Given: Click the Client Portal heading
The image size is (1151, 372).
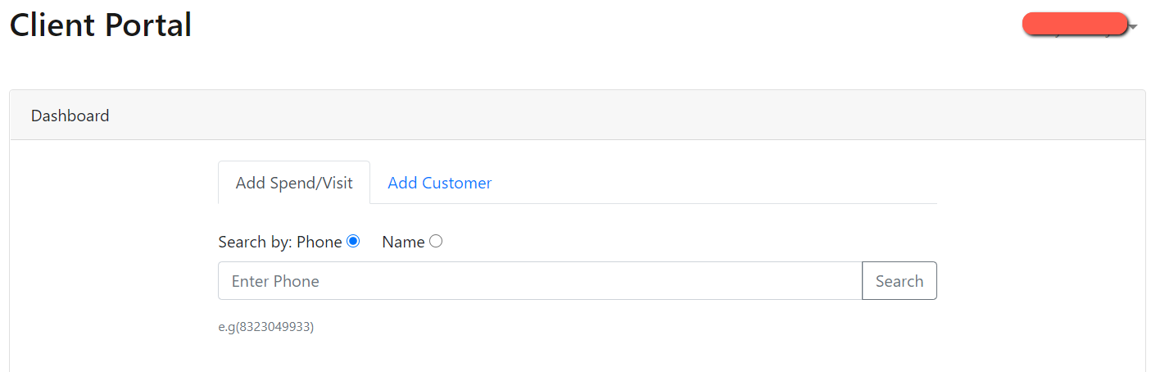Looking at the screenshot, I should [101, 25].
